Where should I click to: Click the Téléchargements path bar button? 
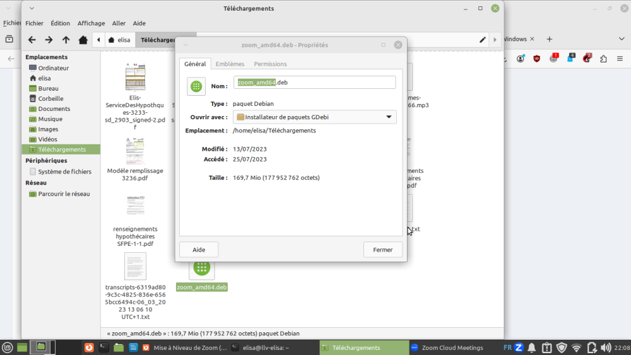[158, 40]
